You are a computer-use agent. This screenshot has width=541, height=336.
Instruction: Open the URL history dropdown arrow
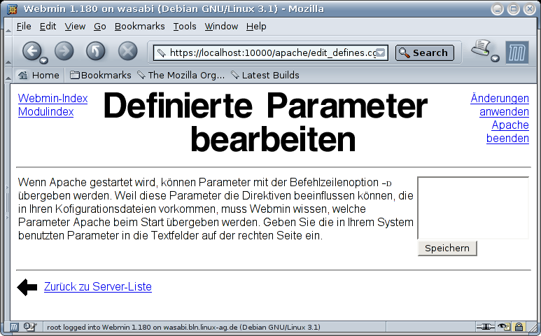(x=381, y=52)
